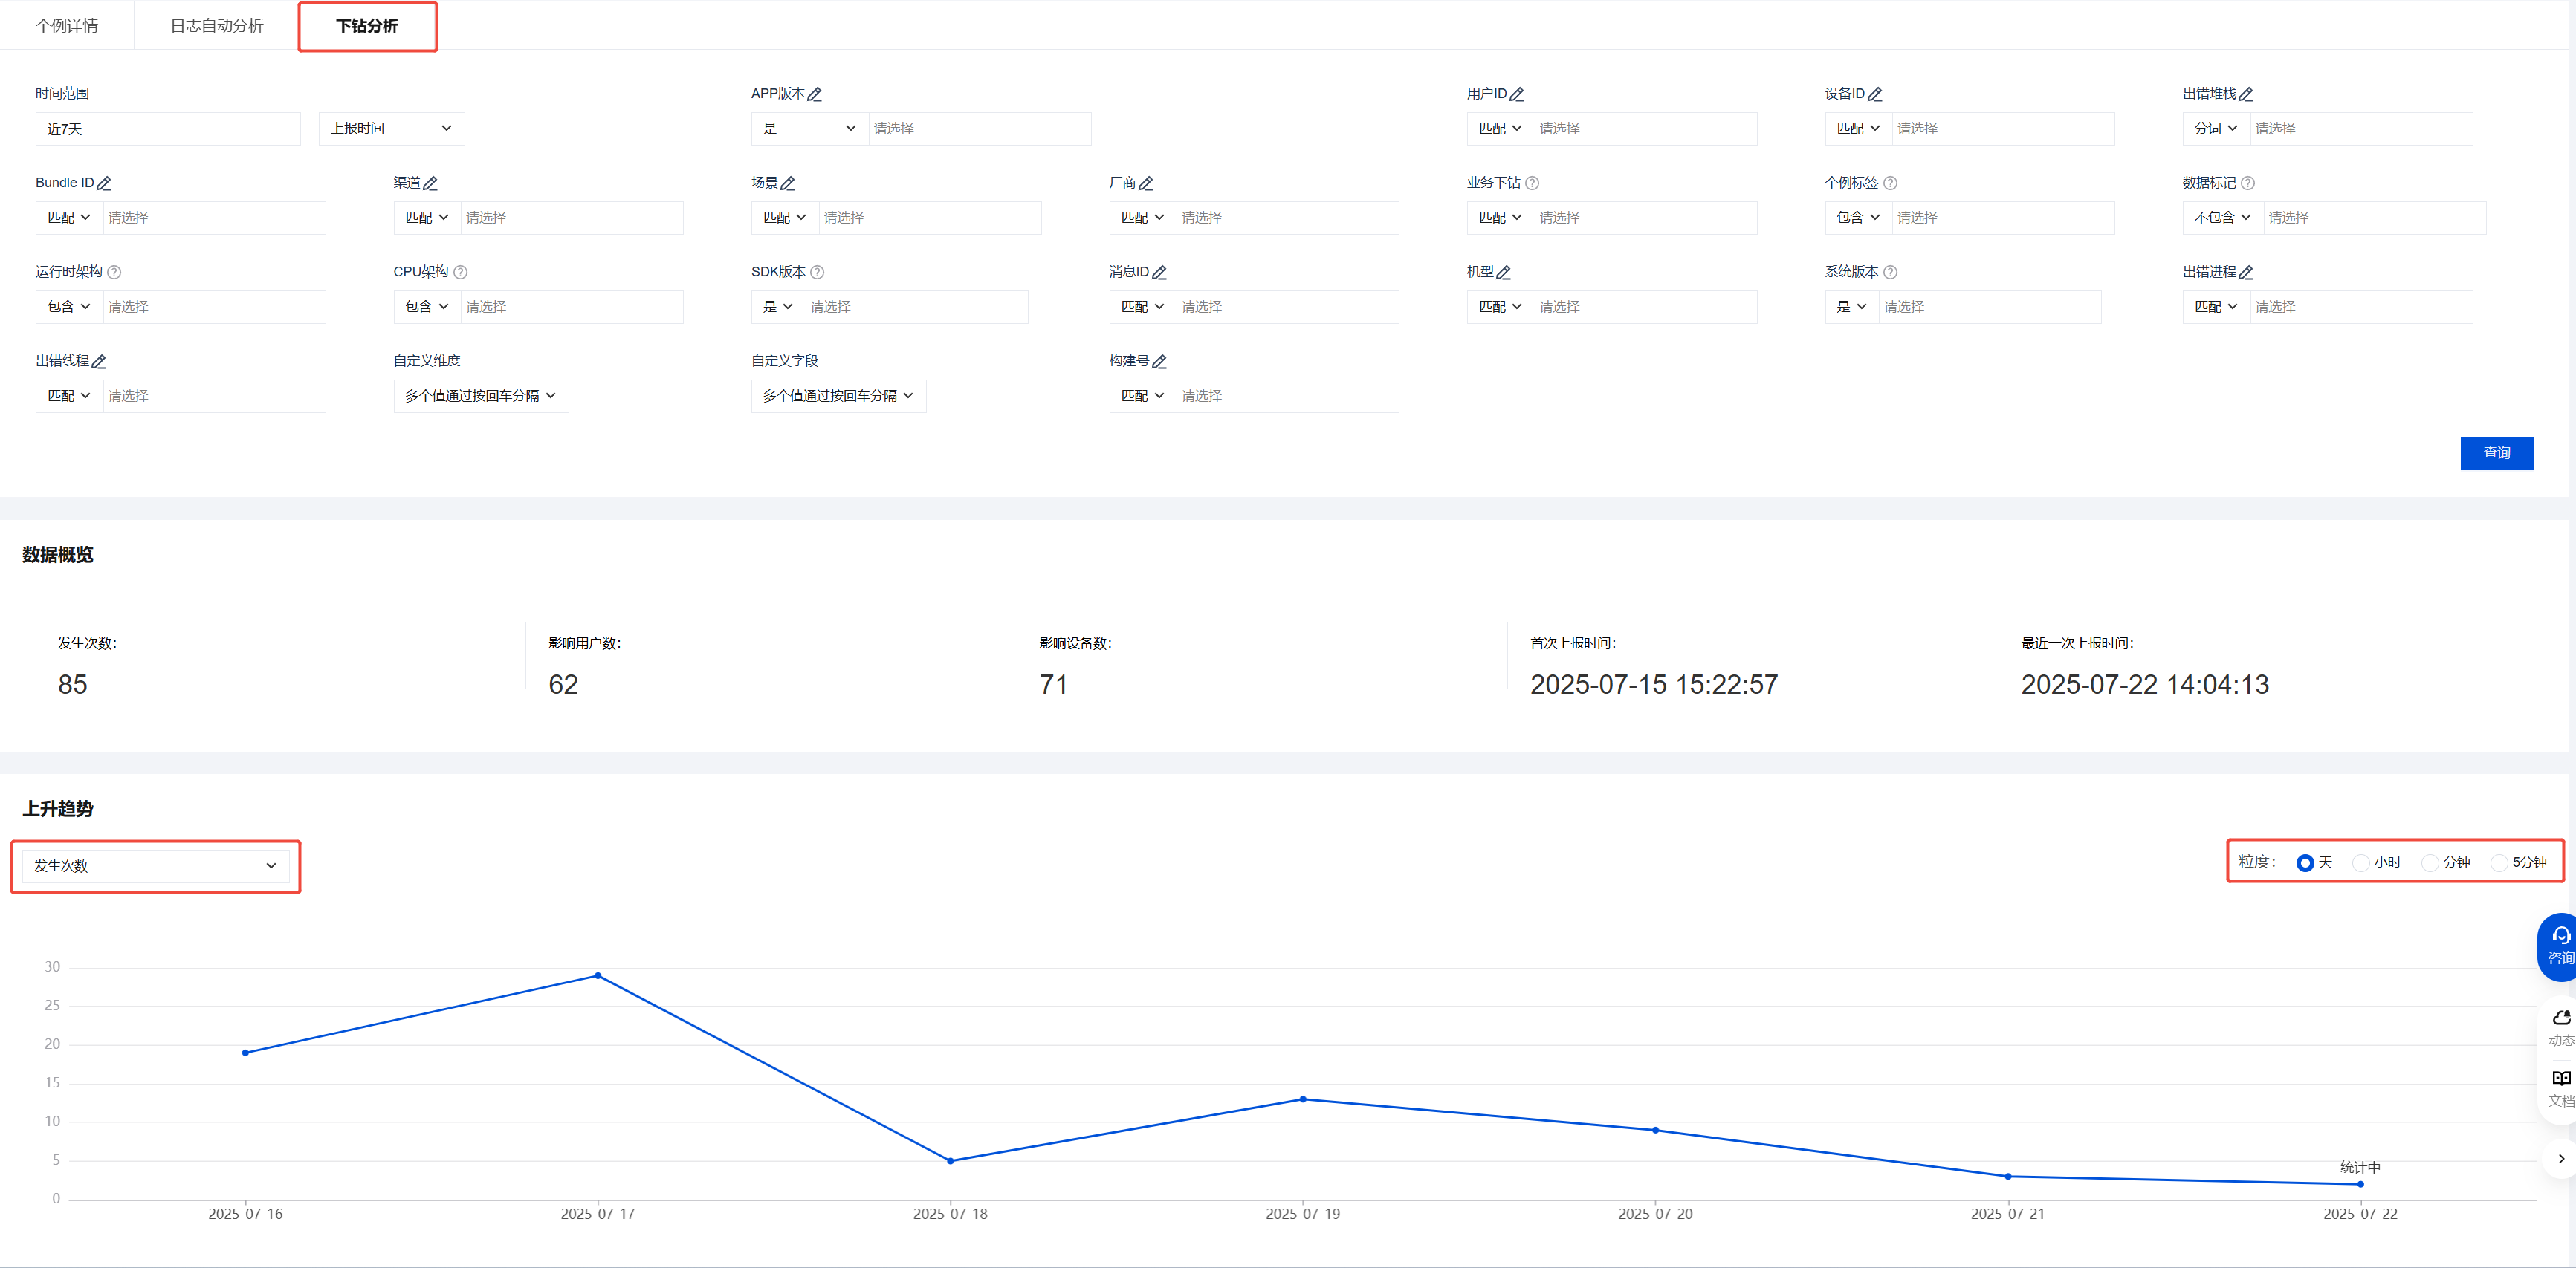Select 5分钟 granularity radio button

2499,862
